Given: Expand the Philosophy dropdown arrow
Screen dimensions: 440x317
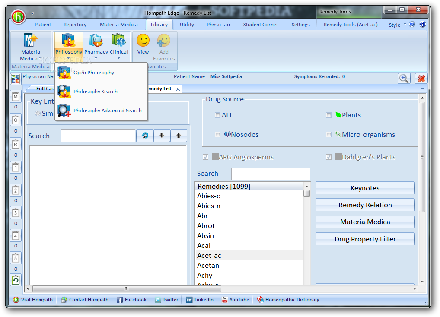Looking at the screenshot, I should pos(68,58).
